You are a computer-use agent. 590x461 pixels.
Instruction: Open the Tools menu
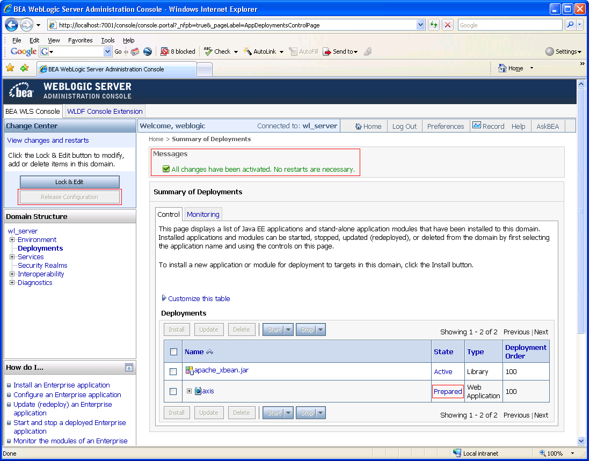click(107, 40)
